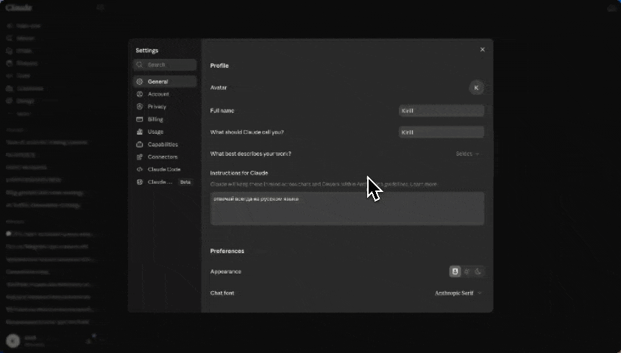Click the 'What best describes your work?' label

pyautogui.click(x=250, y=154)
